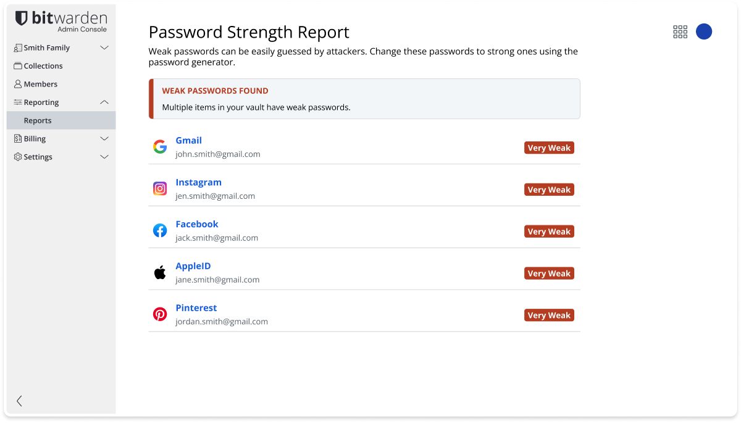
Task: Open the blue account avatar menu
Action: tap(704, 31)
